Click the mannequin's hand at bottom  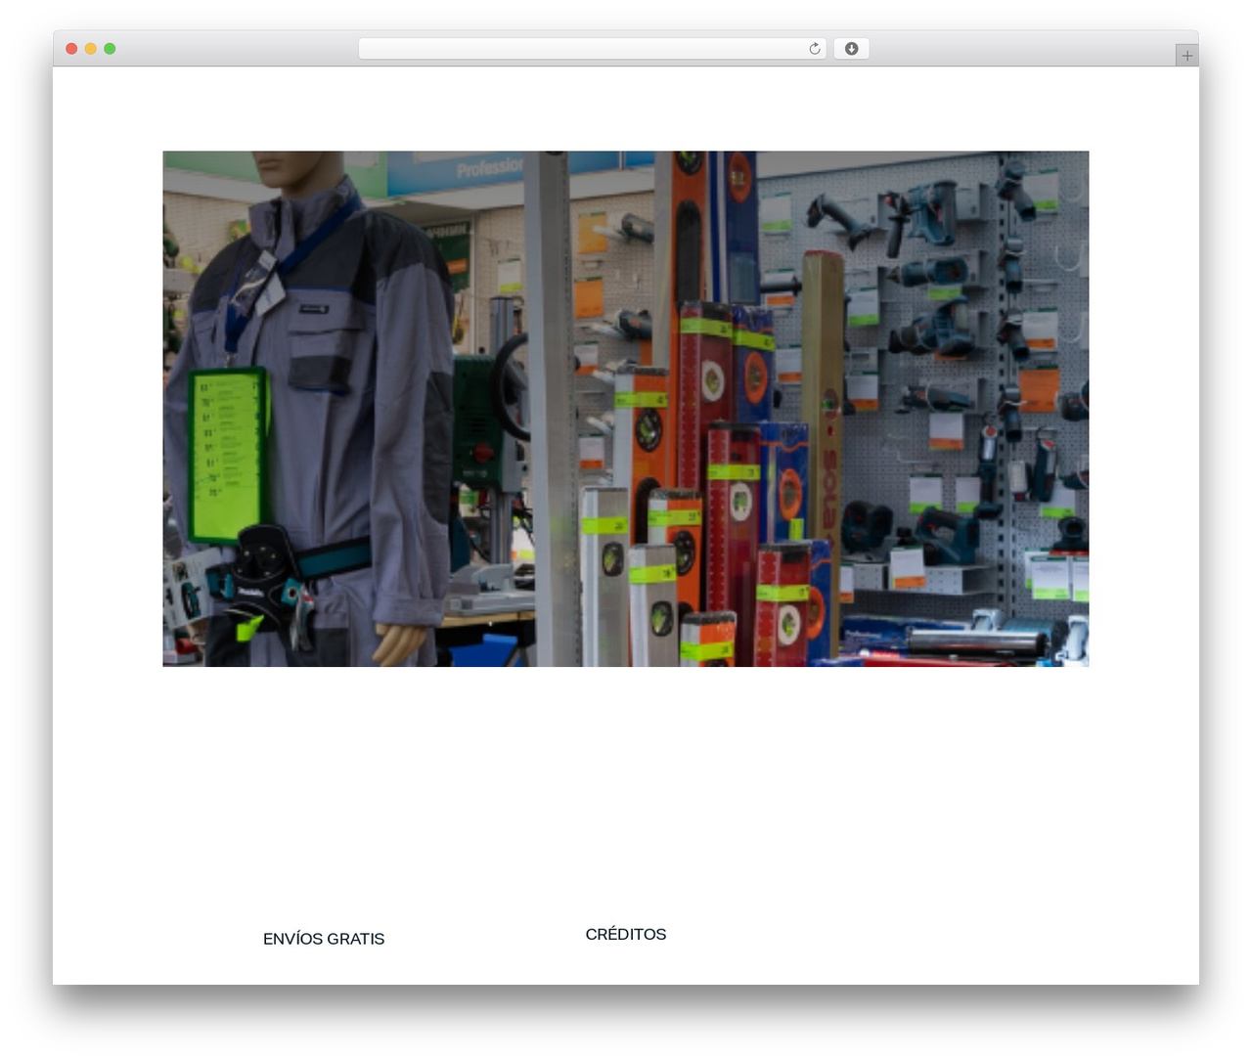click(x=399, y=645)
